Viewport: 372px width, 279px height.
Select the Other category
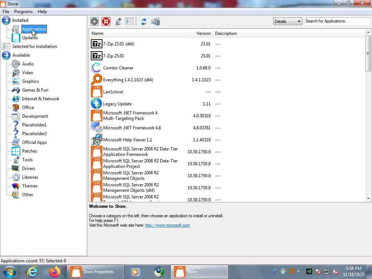tap(28, 195)
